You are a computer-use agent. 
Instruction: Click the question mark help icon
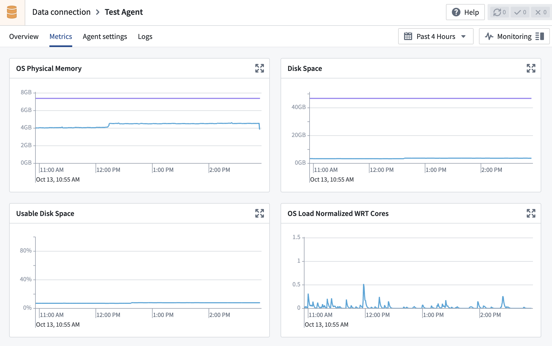tap(456, 12)
